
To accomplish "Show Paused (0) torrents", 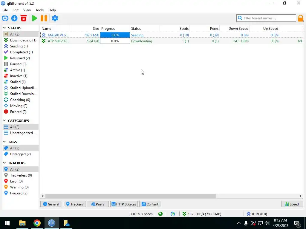I will pyautogui.click(x=21, y=64).
